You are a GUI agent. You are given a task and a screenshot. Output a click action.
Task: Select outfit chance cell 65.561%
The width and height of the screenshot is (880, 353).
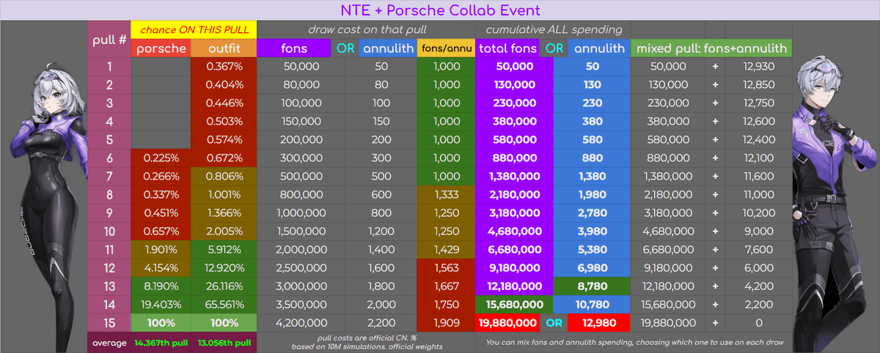[224, 305]
